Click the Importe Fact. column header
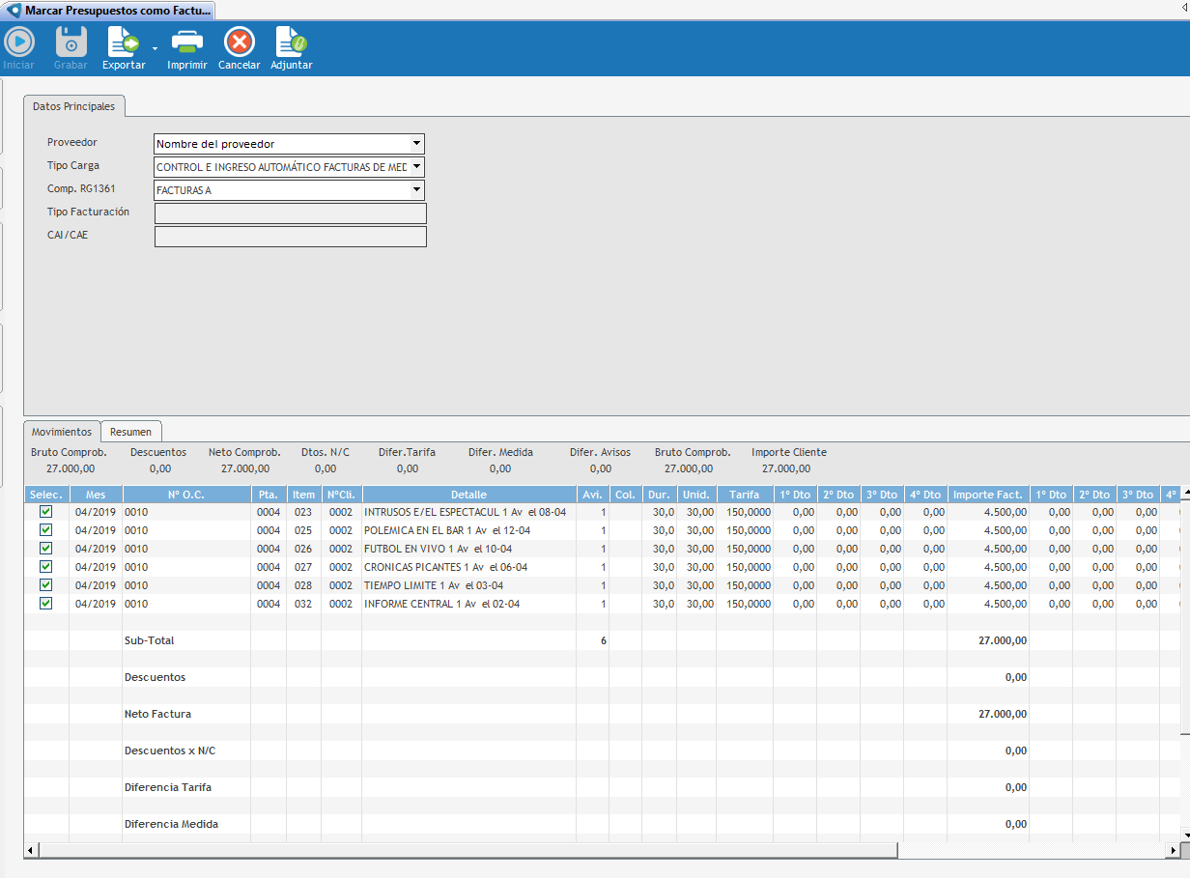 click(987, 495)
